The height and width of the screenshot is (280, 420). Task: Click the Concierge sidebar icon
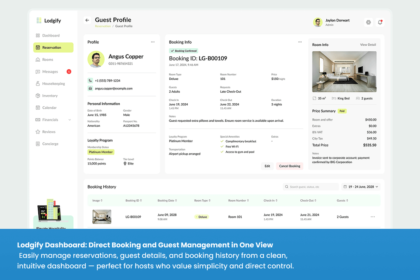click(x=38, y=144)
